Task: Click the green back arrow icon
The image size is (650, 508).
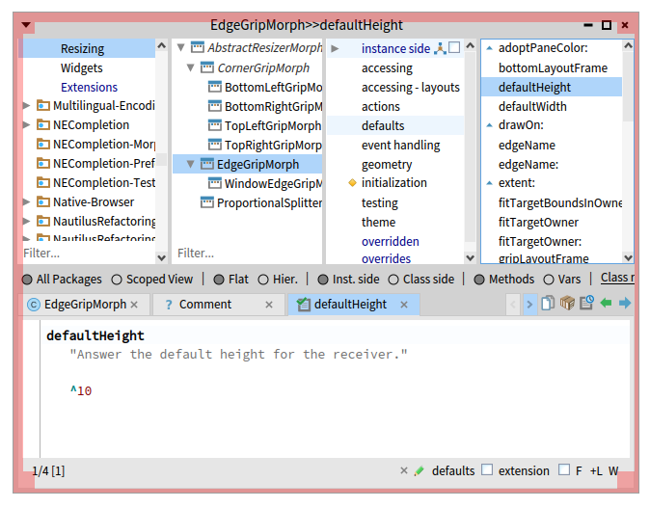Action: (x=606, y=304)
